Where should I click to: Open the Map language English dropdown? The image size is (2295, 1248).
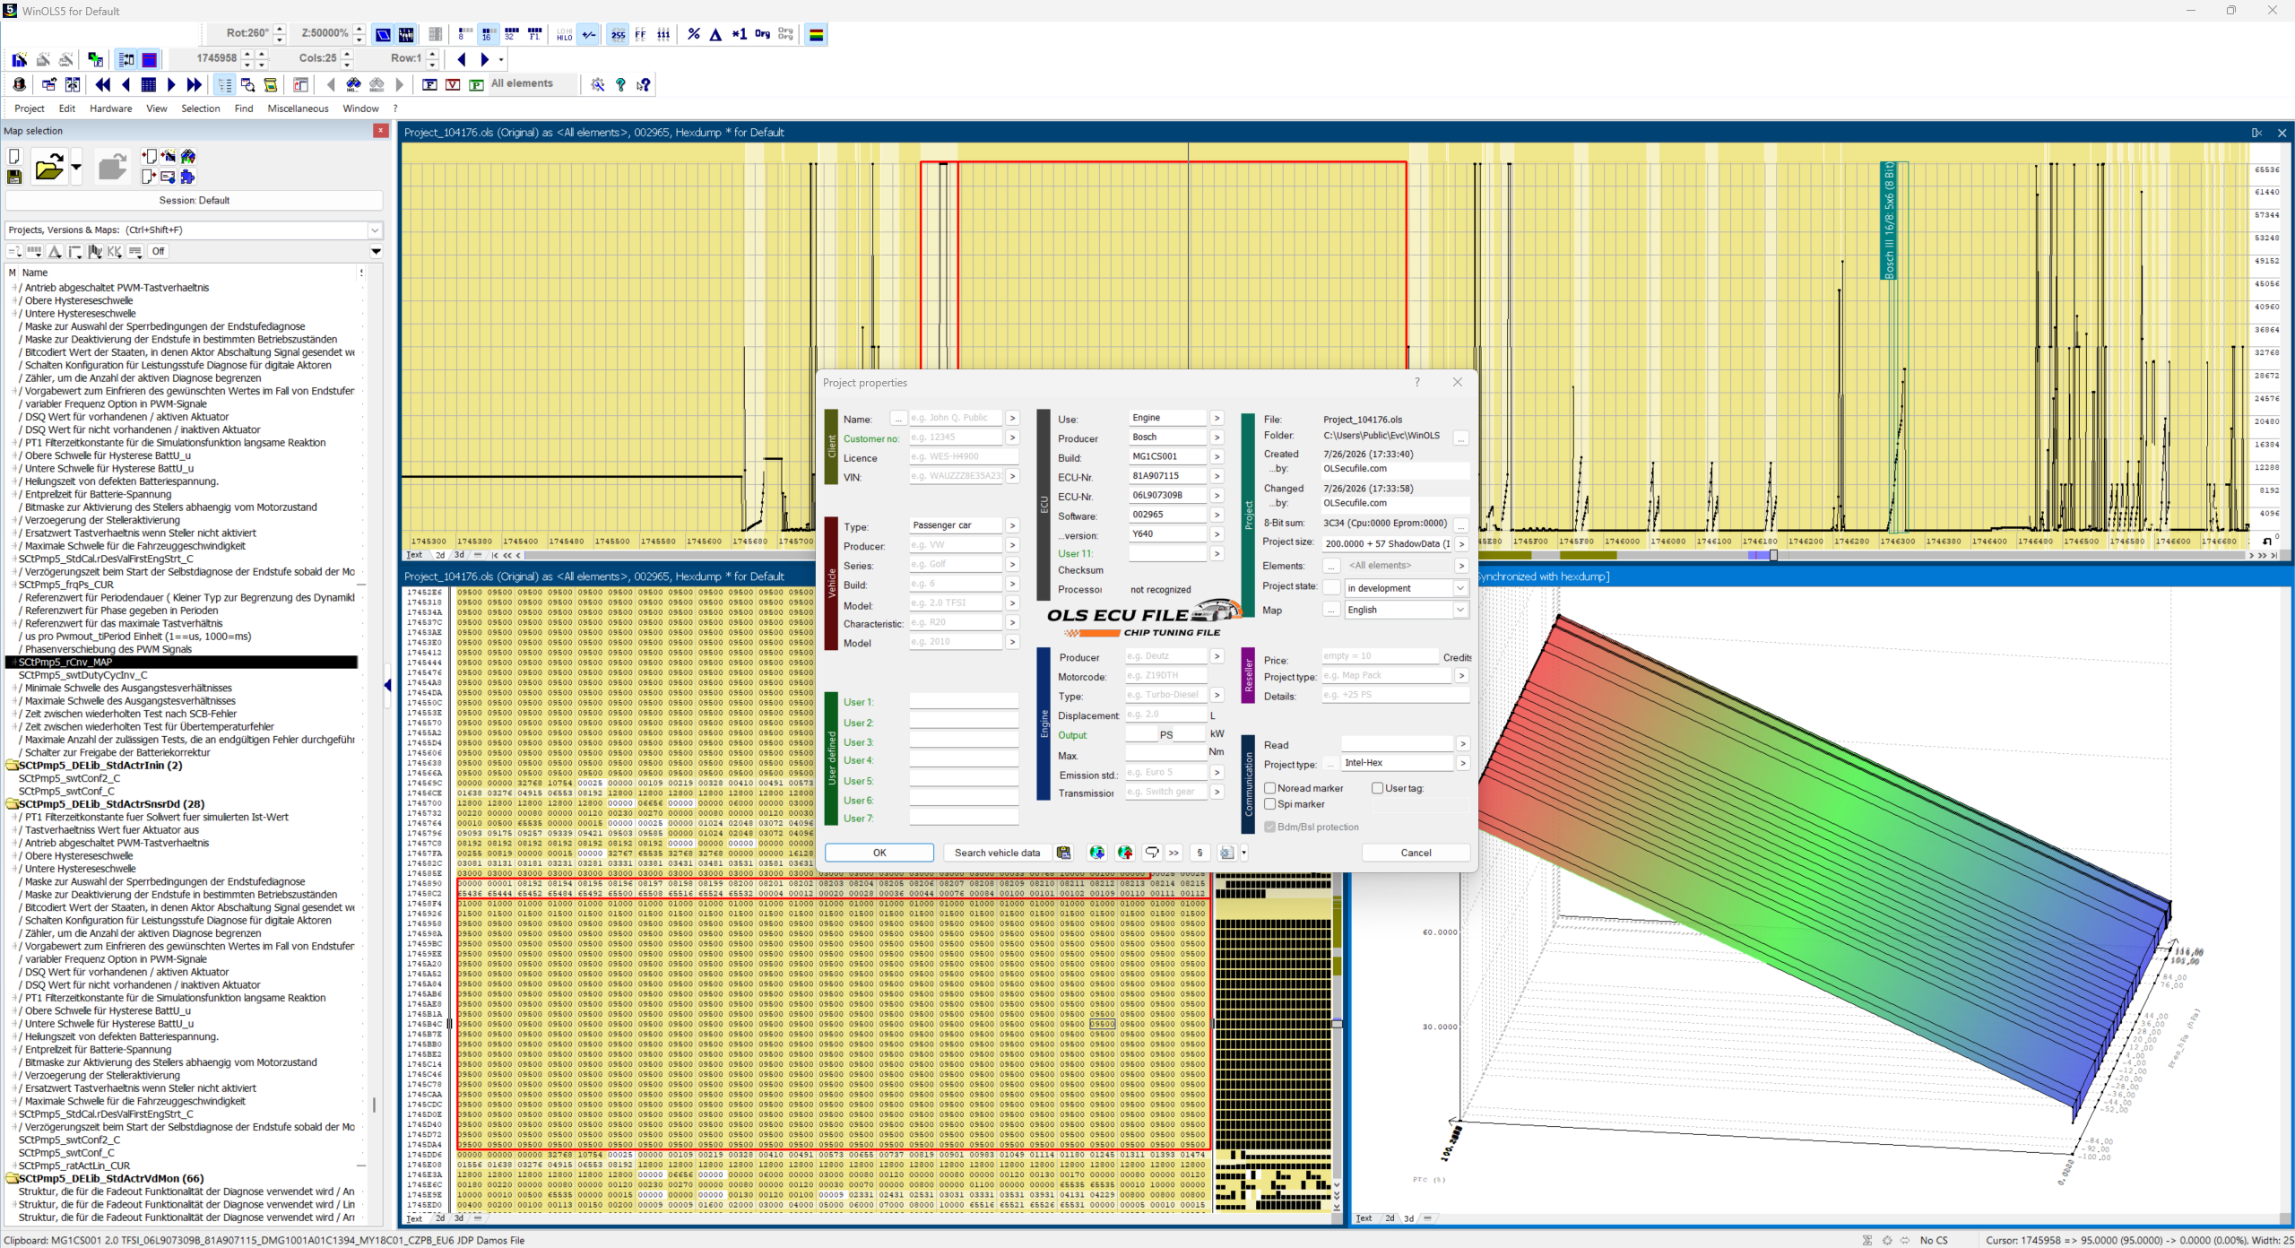(x=1460, y=610)
